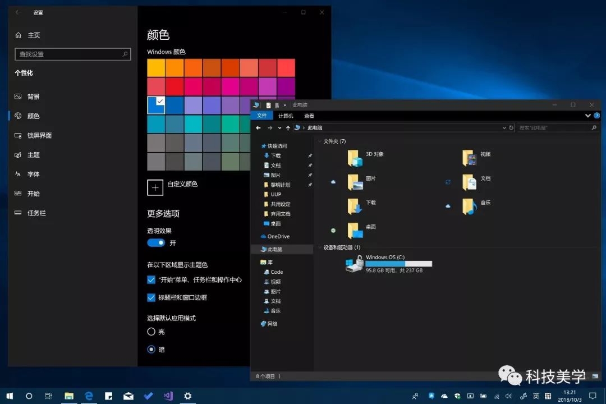Open the 文件 tab in File Explorer
The height and width of the screenshot is (404, 606).
coord(262,116)
